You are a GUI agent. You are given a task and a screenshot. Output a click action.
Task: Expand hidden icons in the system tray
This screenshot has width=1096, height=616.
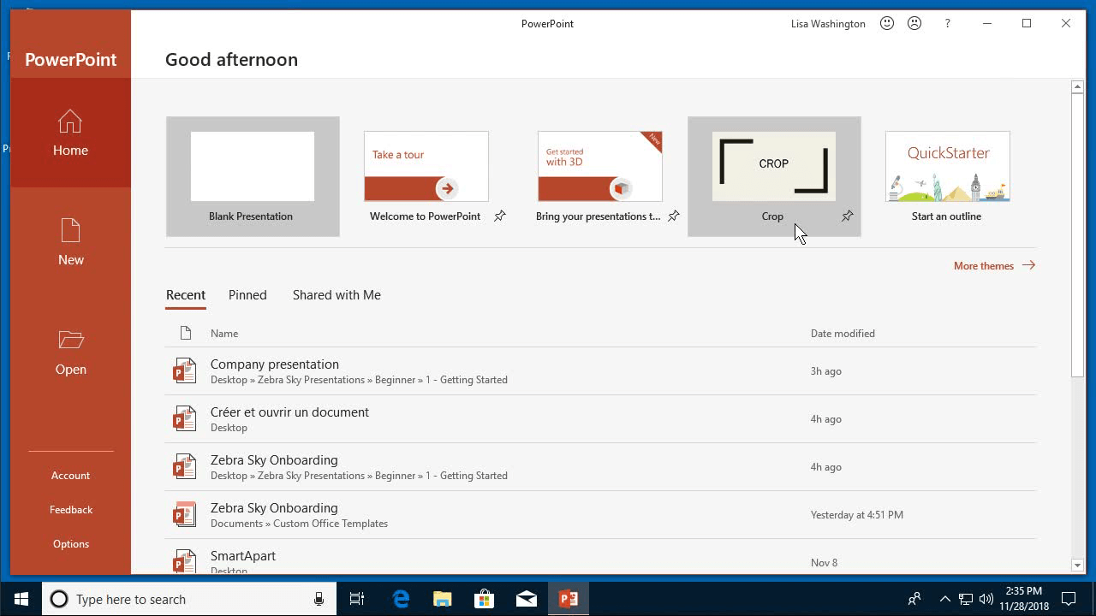point(944,598)
